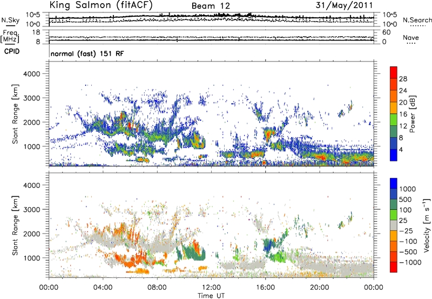
Task: Click the "100" label on the velocity colorbar
Action: click(x=406, y=210)
